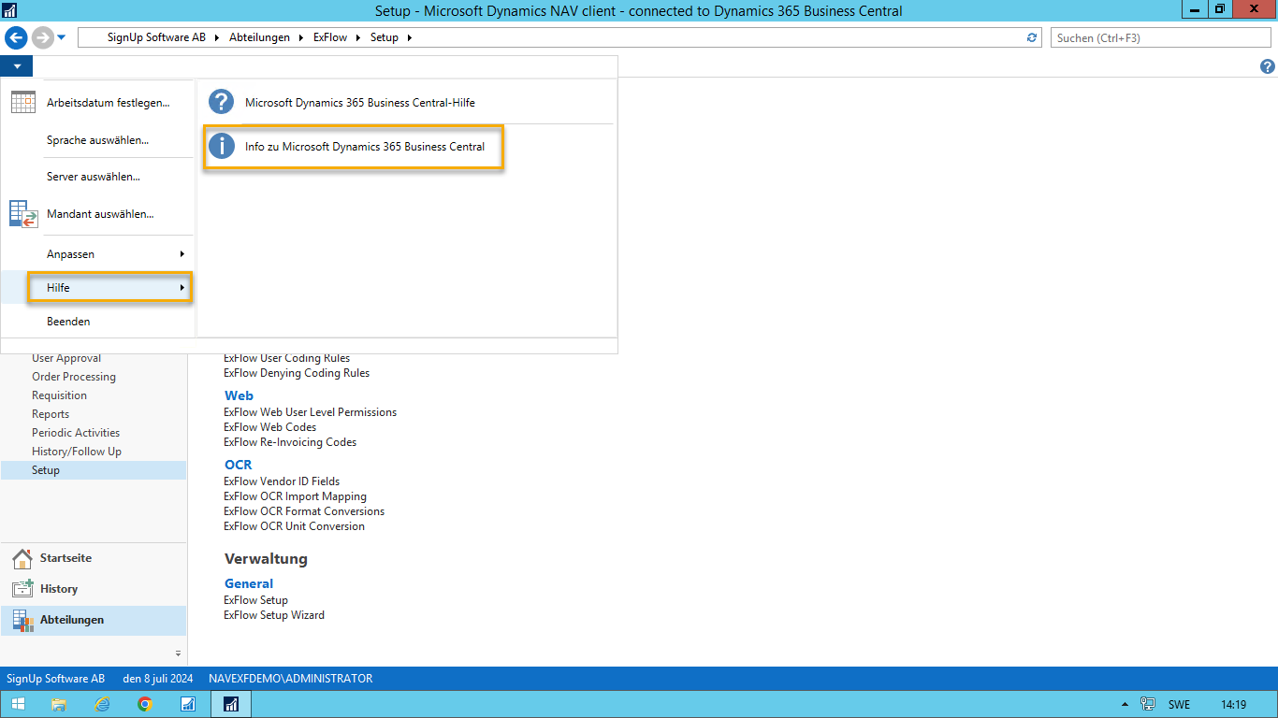This screenshot has height=718, width=1278.
Task: Click the question mark icon for Business Central-Hilfe
Action: (221, 102)
